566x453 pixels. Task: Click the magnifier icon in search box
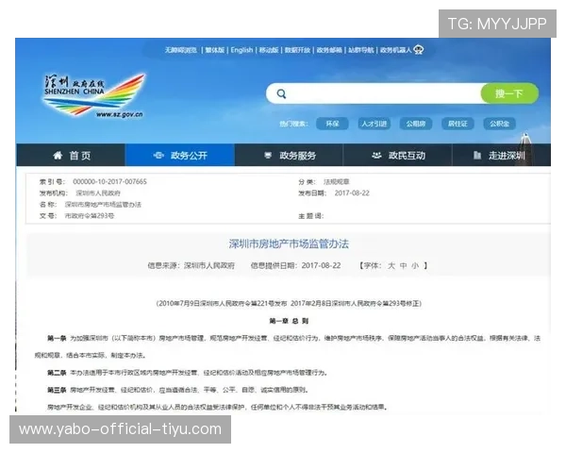pyautogui.click(x=281, y=94)
